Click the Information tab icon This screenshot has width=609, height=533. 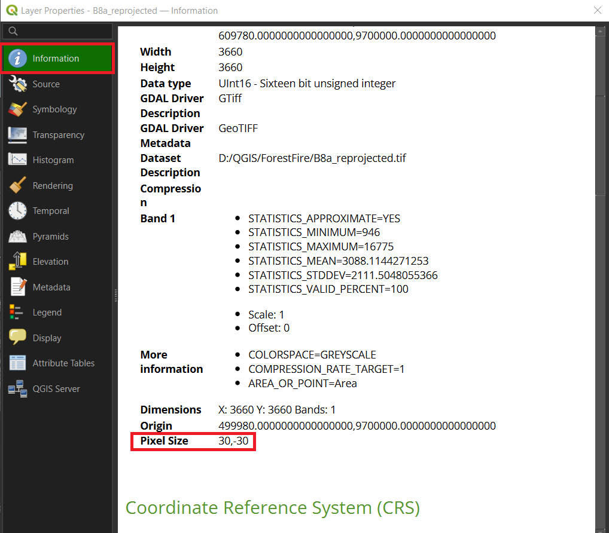tap(18, 59)
